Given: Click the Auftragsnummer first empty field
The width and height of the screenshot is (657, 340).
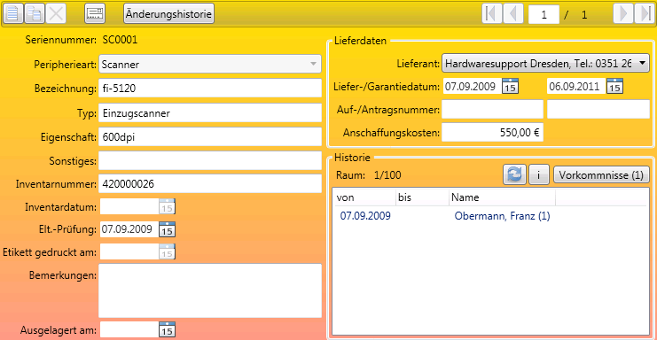Looking at the screenshot, I should click(x=493, y=109).
